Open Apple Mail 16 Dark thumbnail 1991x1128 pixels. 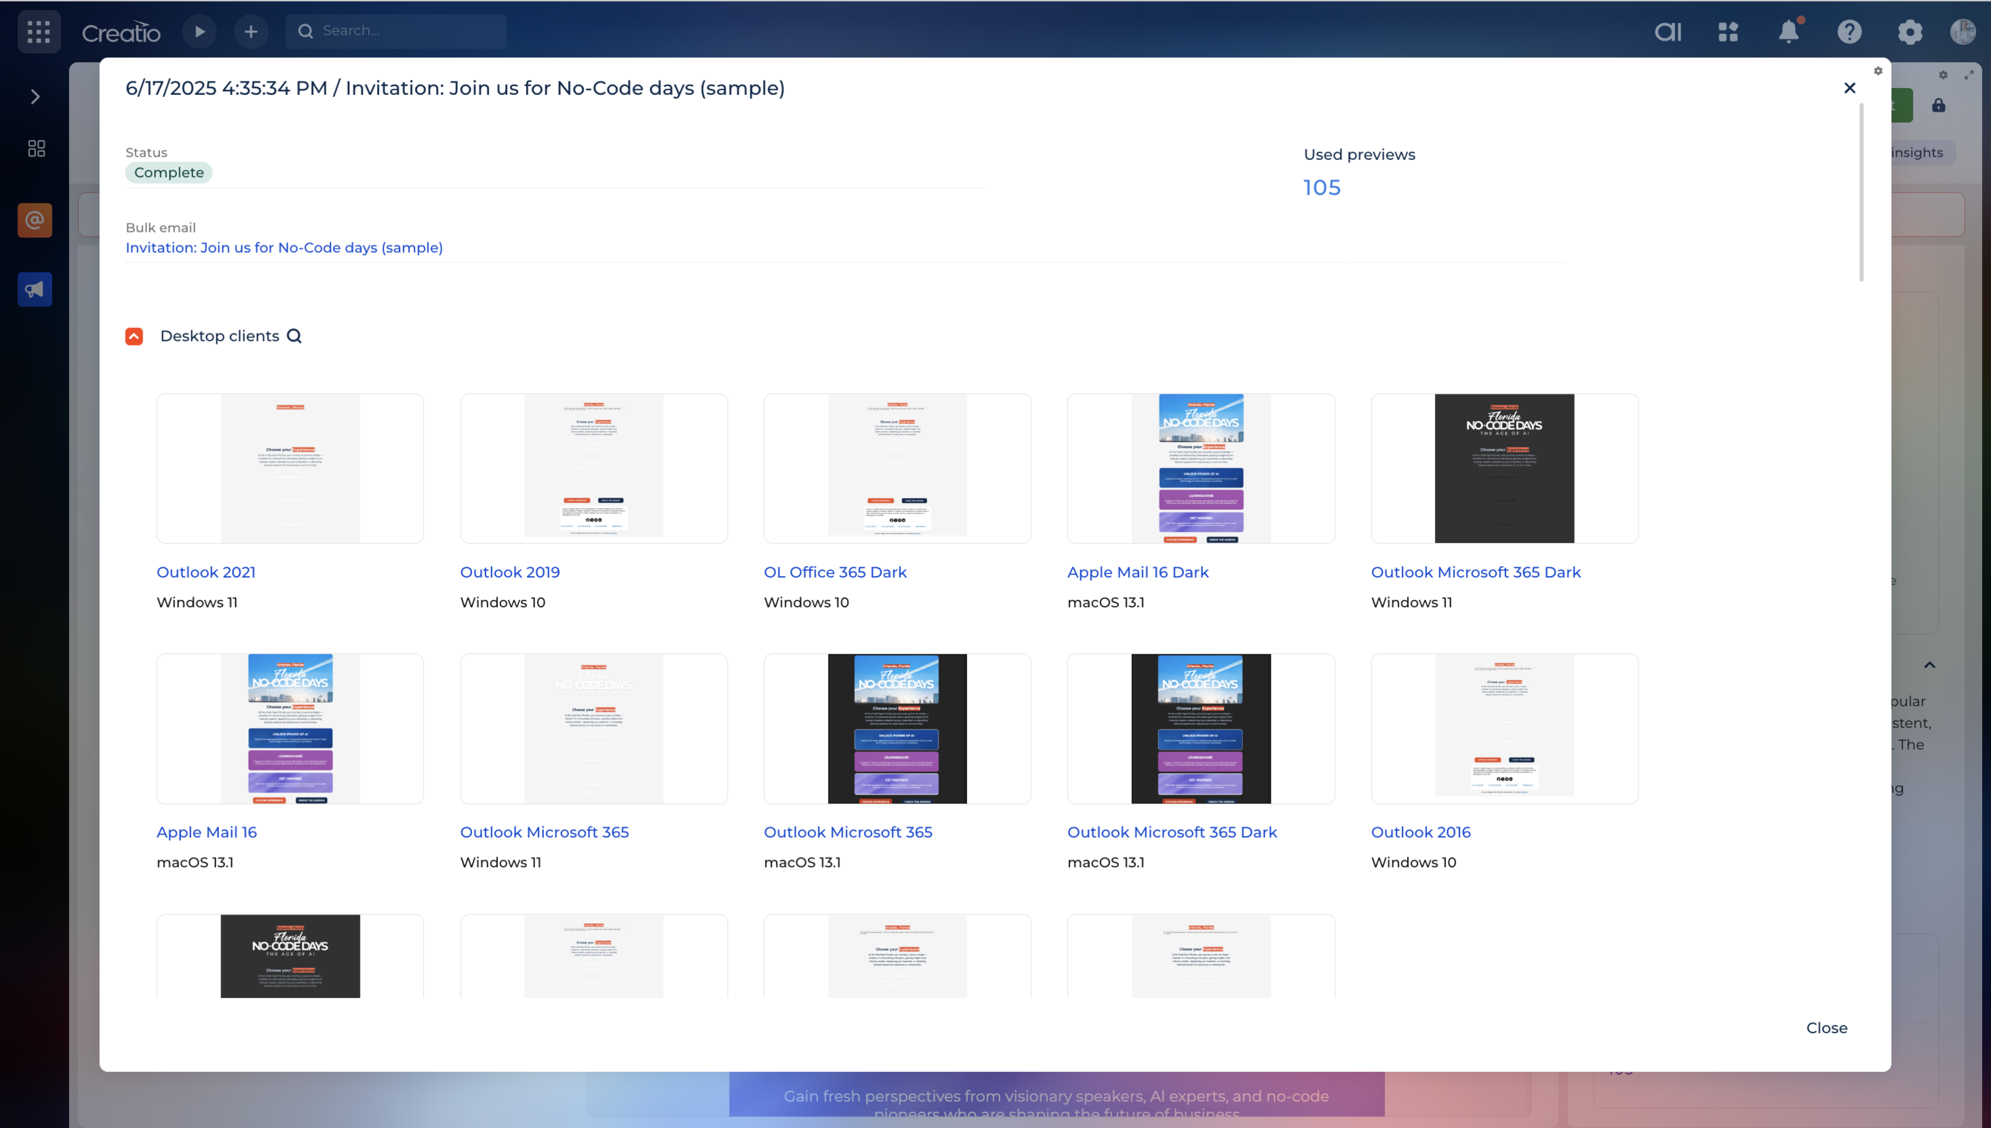[x=1200, y=468]
